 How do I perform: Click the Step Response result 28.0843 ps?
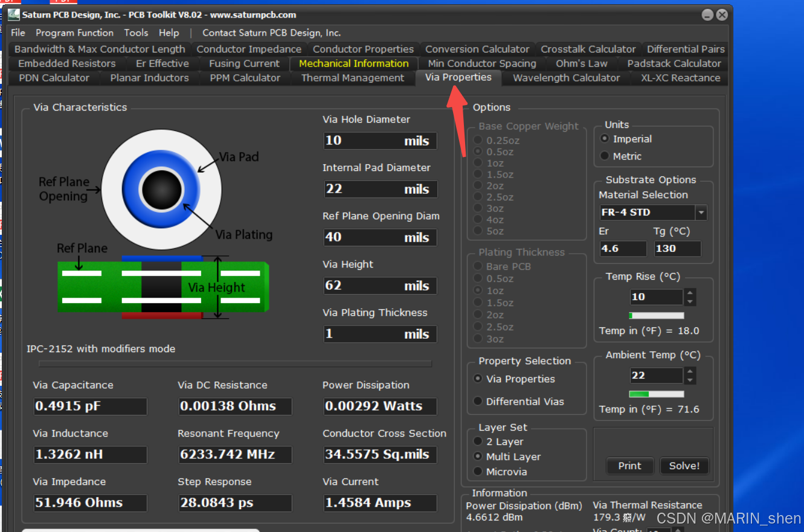pyautogui.click(x=235, y=503)
